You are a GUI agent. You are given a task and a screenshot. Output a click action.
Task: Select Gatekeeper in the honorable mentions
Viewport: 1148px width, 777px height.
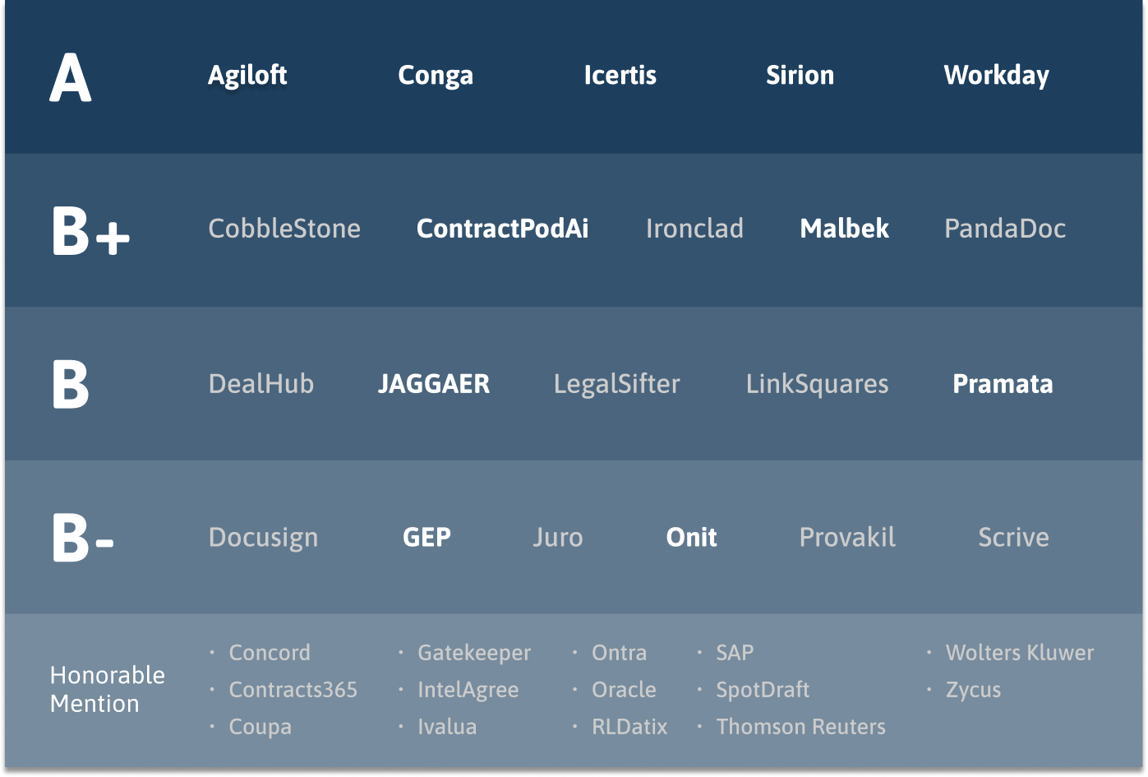coord(474,653)
